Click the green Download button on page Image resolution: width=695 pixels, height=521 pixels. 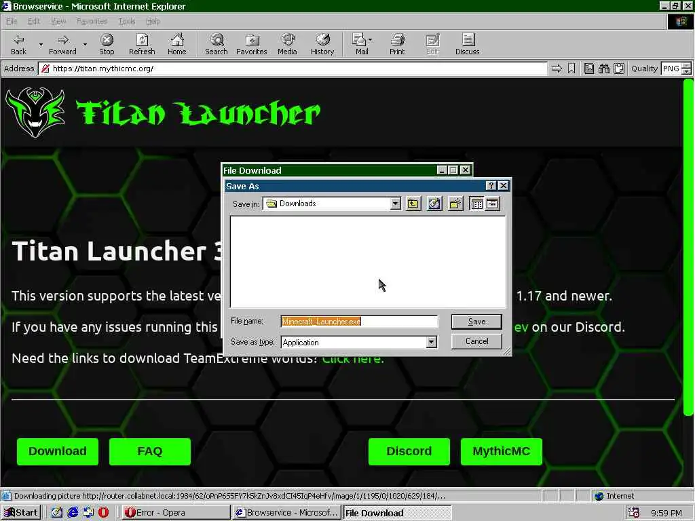tap(58, 451)
